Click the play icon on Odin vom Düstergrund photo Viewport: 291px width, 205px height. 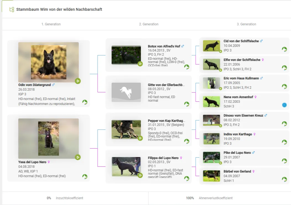click(x=78, y=81)
